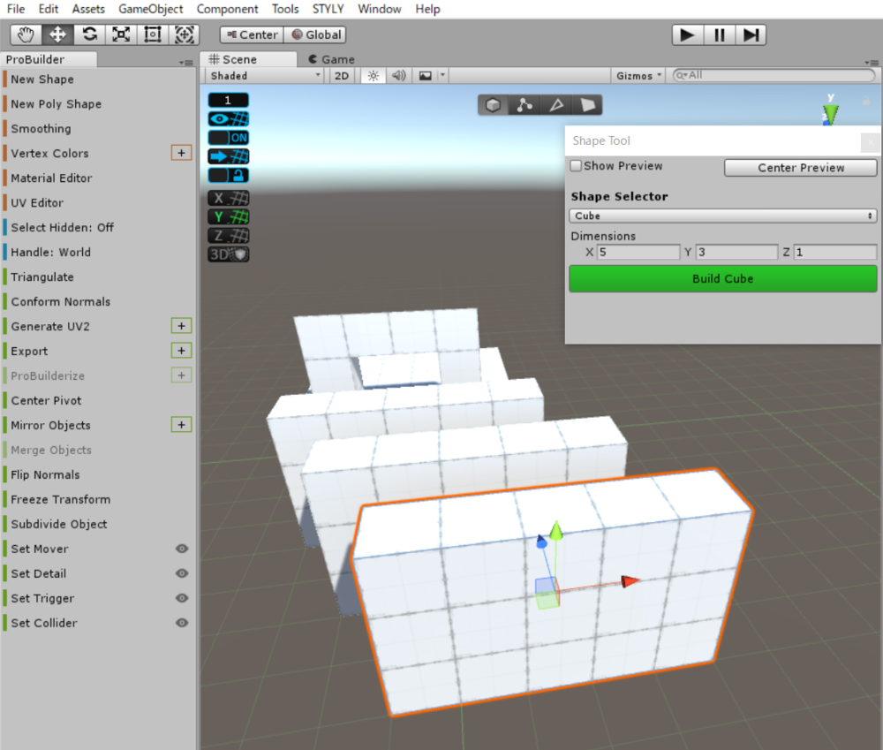Open the Shaded draw mode dropdown
This screenshot has width=883, height=750.
261,75
